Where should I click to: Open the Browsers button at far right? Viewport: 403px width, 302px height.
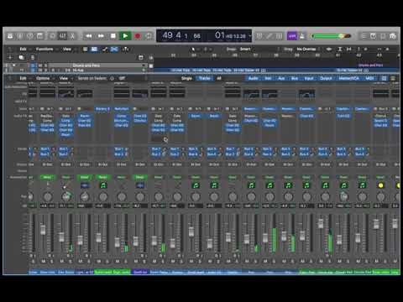point(393,36)
